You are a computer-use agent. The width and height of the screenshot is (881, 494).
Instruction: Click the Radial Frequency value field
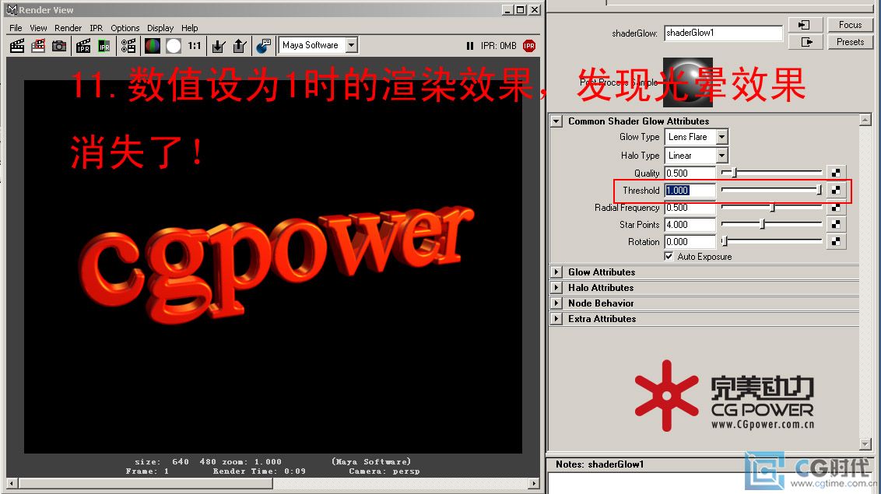[x=690, y=208]
